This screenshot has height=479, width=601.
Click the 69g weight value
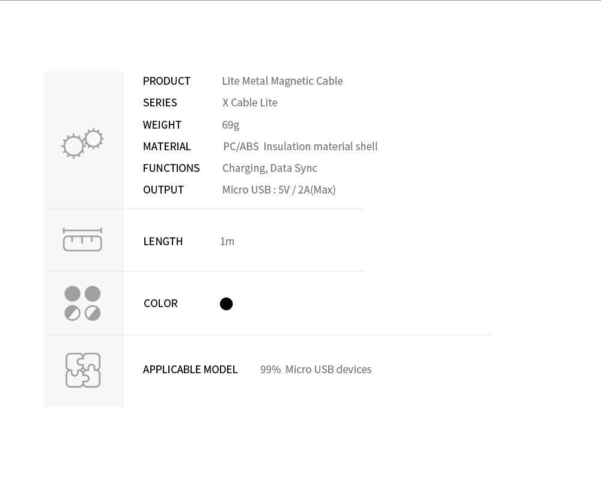[x=230, y=125]
